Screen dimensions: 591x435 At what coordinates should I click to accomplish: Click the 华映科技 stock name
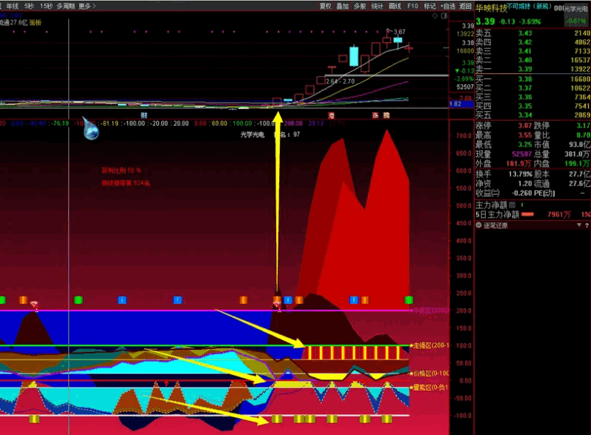pos(491,8)
